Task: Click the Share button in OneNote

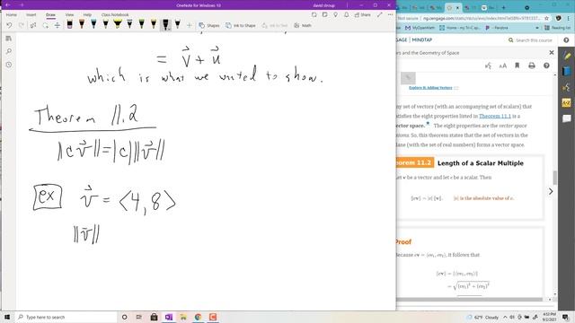Action: tap(362, 15)
